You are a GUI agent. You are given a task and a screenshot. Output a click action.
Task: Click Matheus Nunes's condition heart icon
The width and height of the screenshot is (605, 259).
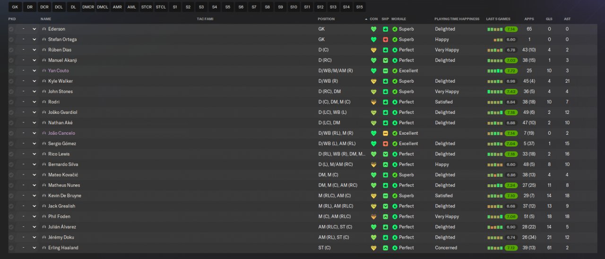[373, 185]
